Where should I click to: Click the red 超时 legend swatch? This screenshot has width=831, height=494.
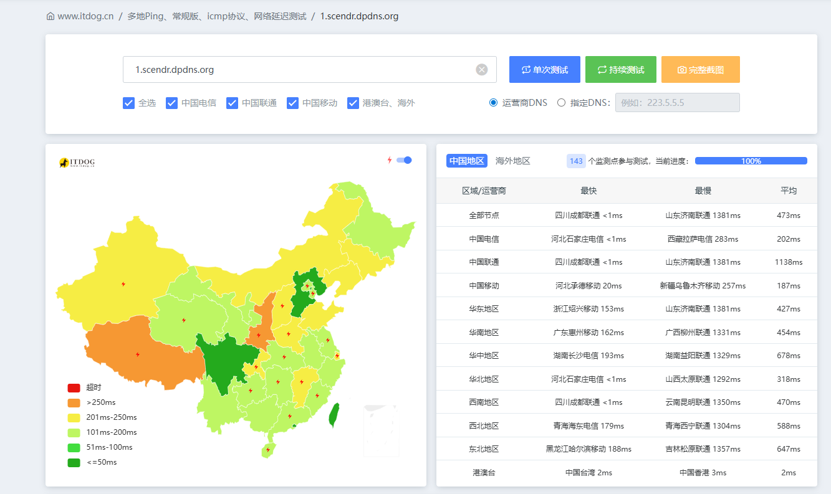(74, 387)
